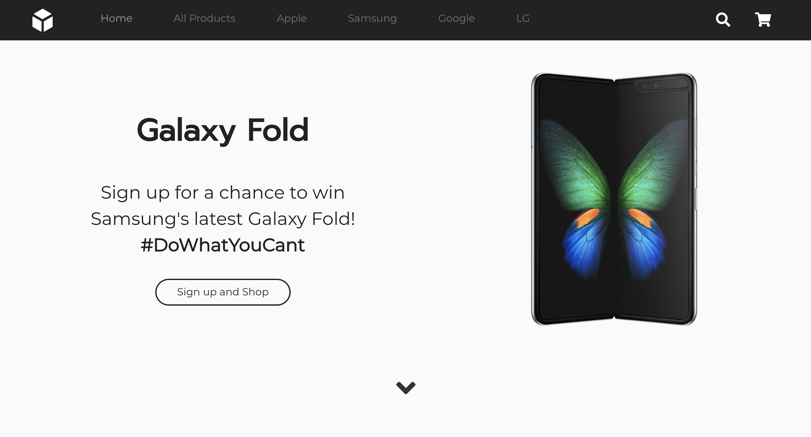
Task: Select the Samsung category in navbar
Action: click(x=372, y=19)
